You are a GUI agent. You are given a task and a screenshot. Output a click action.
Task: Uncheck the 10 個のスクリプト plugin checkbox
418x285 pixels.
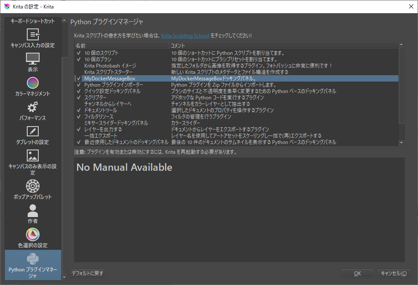click(x=79, y=53)
